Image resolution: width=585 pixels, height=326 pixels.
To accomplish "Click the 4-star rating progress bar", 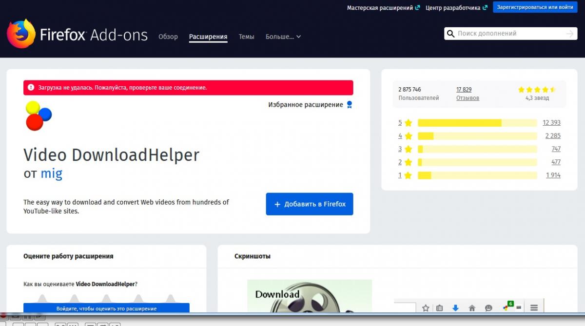I will (x=477, y=136).
